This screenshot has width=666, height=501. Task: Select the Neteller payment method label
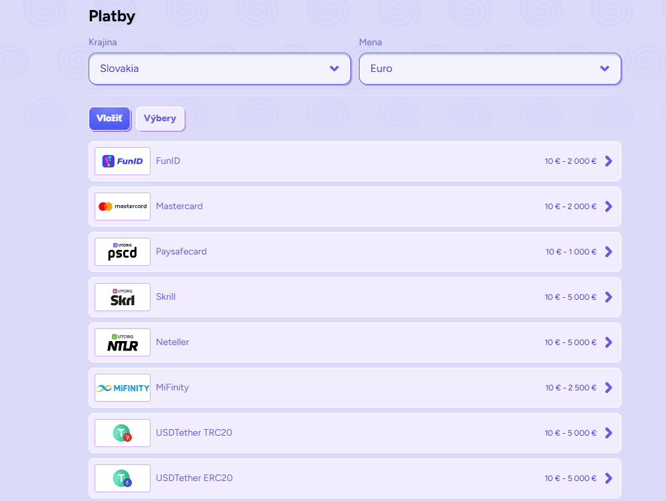click(172, 342)
